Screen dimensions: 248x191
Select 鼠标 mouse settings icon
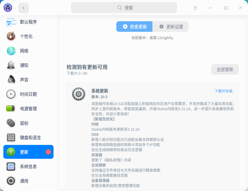click(11, 123)
